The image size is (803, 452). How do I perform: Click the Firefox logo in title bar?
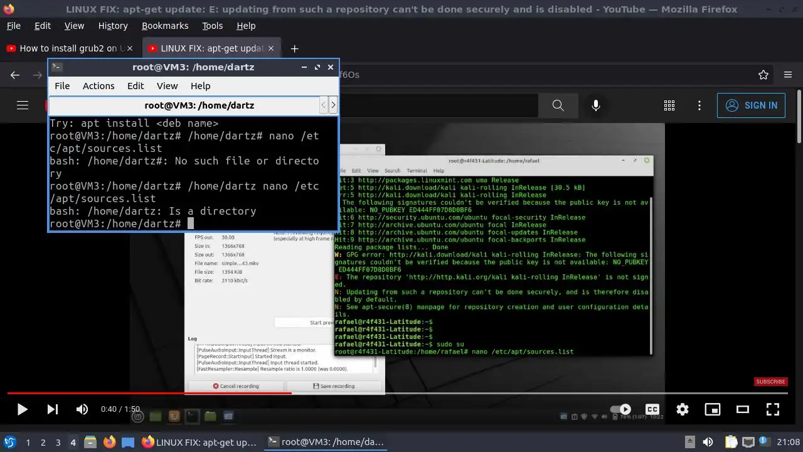[x=8, y=9]
